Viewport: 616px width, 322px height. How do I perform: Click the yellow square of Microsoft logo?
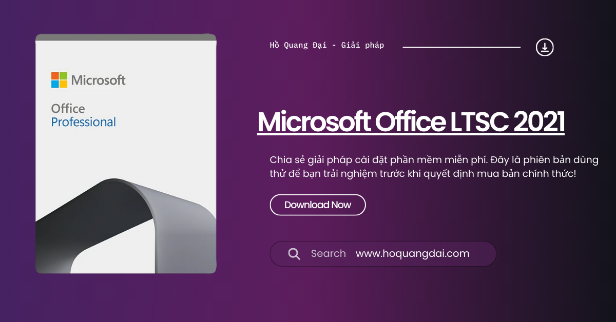tap(64, 84)
